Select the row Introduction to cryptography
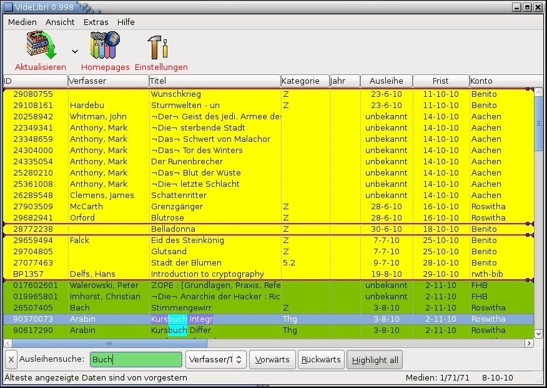 207,274
